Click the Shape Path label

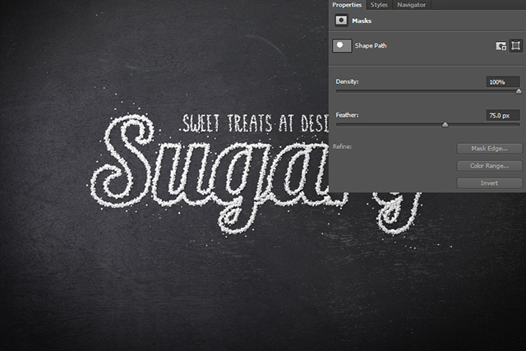click(371, 46)
